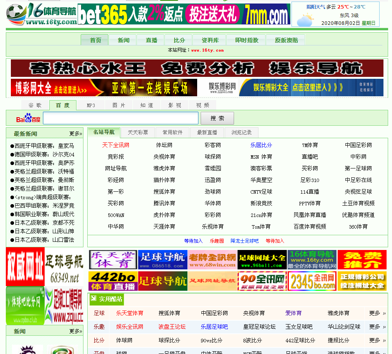Open the bet365 7mm.com banner ad
The height and width of the screenshot is (354, 392).
pos(184,14)
